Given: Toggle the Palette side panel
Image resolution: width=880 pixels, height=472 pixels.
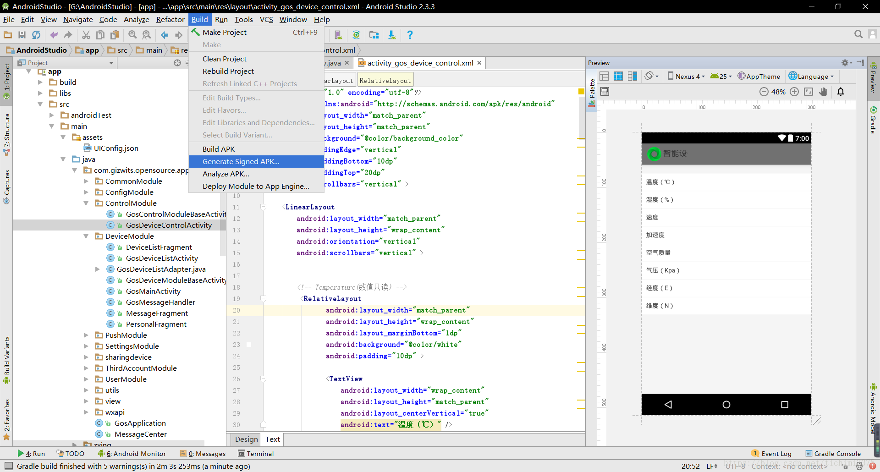Looking at the screenshot, I should [x=592, y=93].
